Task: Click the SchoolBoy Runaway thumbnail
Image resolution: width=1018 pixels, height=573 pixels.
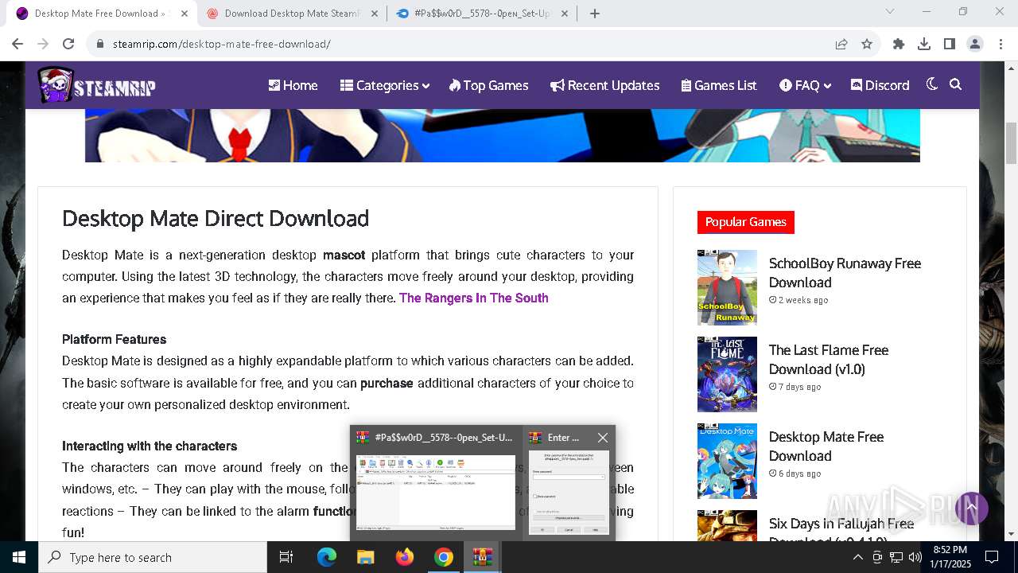Action: point(727,287)
